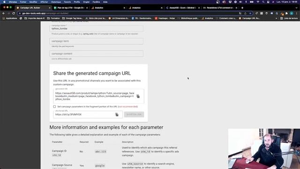300x169 pixels.
Task: Open the Mots clés pour le... bookmark
Action: (96, 18)
